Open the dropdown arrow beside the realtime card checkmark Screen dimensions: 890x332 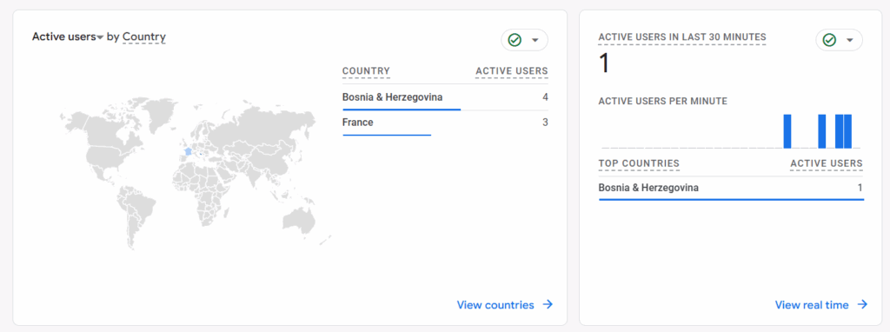tap(850, 40)
